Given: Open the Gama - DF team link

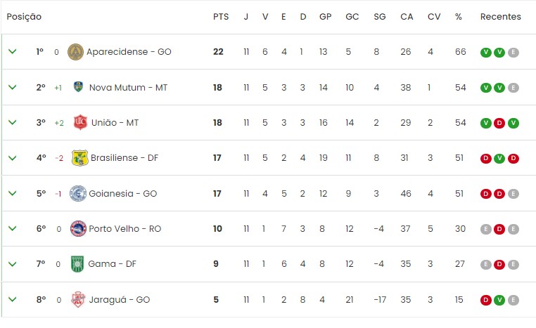Looking at the screenshot, I should [x=113, y=264].
